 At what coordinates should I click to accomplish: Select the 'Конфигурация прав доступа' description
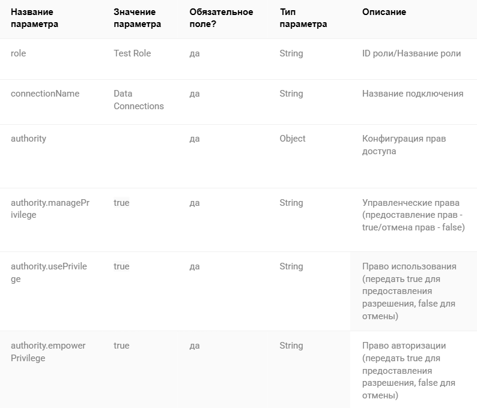tap(404, 145)
